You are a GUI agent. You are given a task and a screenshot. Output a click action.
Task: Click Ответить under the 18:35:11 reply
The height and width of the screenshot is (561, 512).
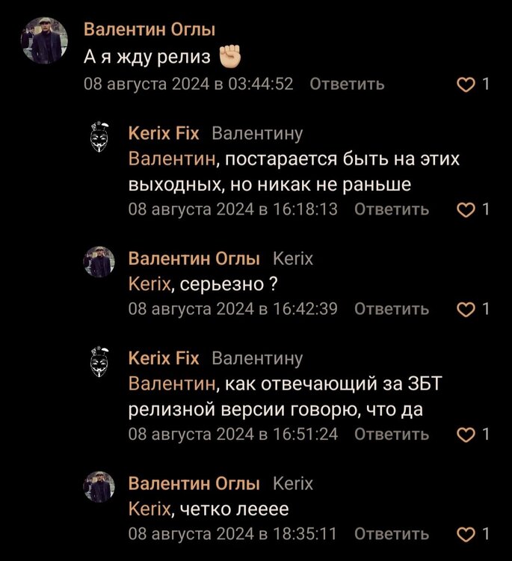click(392, 533)
